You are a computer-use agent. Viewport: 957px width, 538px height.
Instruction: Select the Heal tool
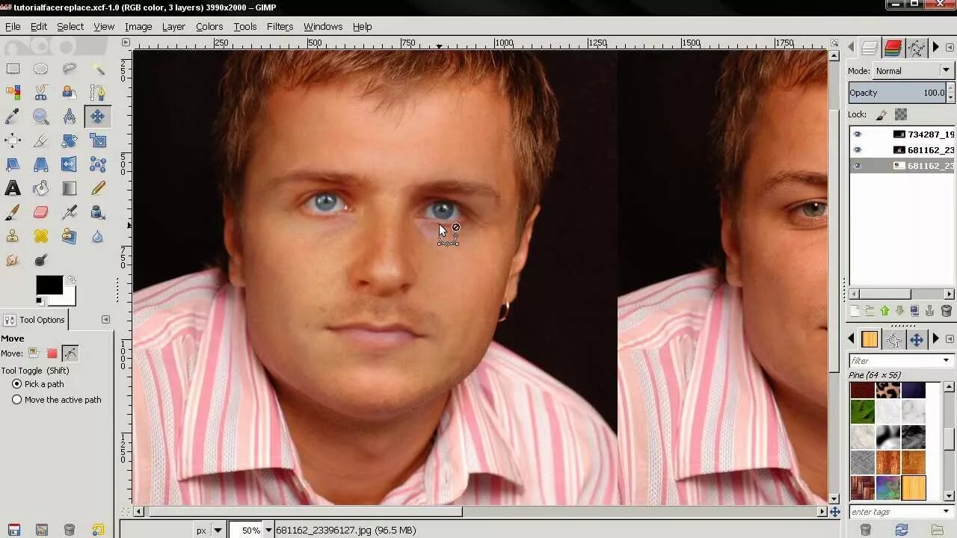click(x=41, y=236)
